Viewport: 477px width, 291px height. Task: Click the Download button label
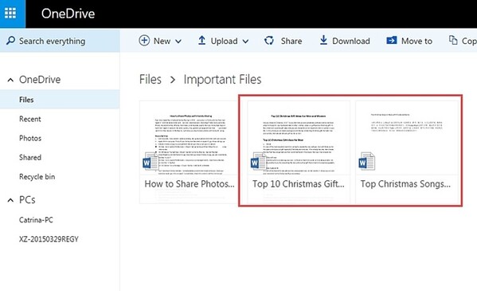(x=351, y=41)
